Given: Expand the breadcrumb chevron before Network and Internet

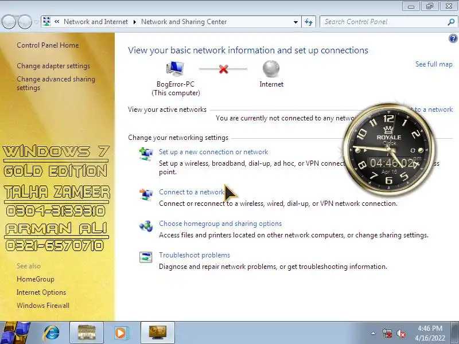Looking at the screenshot, I should click(57, 22).
